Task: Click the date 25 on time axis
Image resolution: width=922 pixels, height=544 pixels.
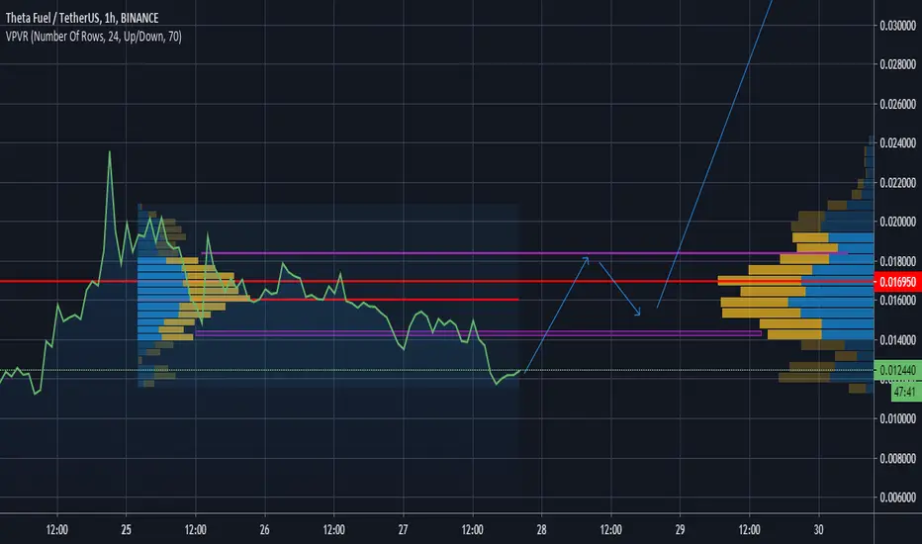Action: 126,530
